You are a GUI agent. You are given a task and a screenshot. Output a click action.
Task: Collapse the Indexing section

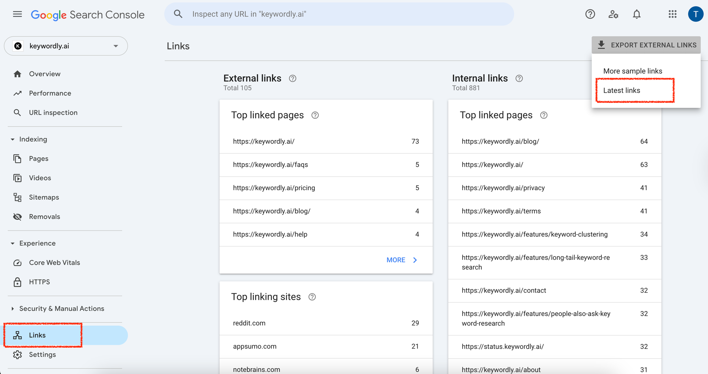pos(13,139)
